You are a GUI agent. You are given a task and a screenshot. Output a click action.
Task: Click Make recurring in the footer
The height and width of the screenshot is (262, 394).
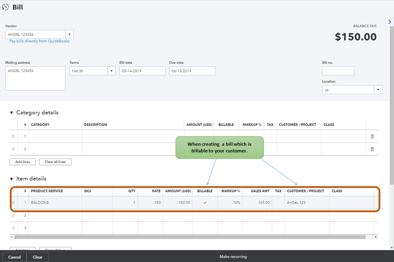point(233,257)
